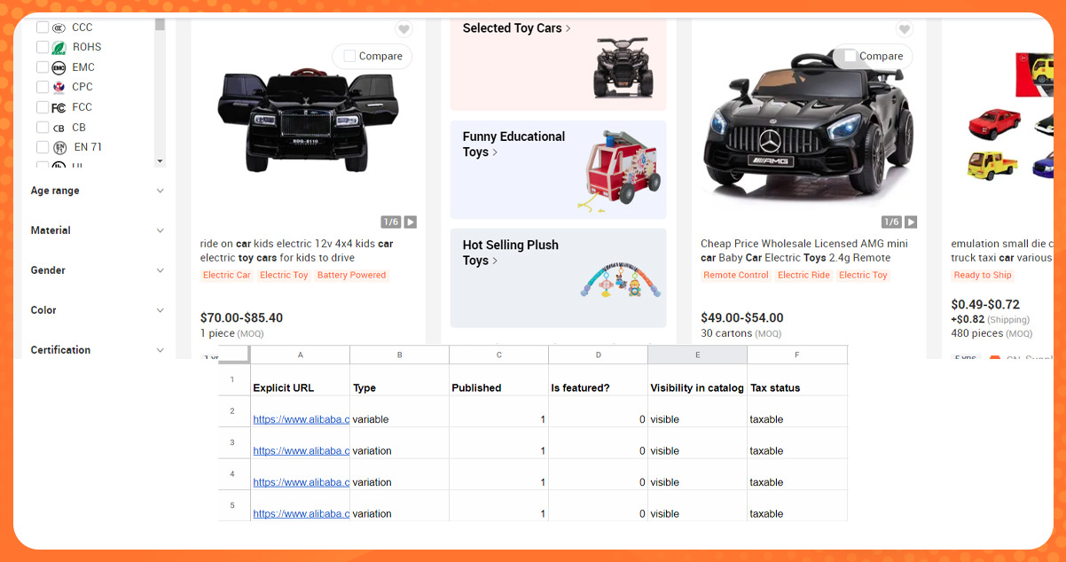
Task: Click the 'Visibility in catalog' header cell
Action: click(x=698, y=379)
